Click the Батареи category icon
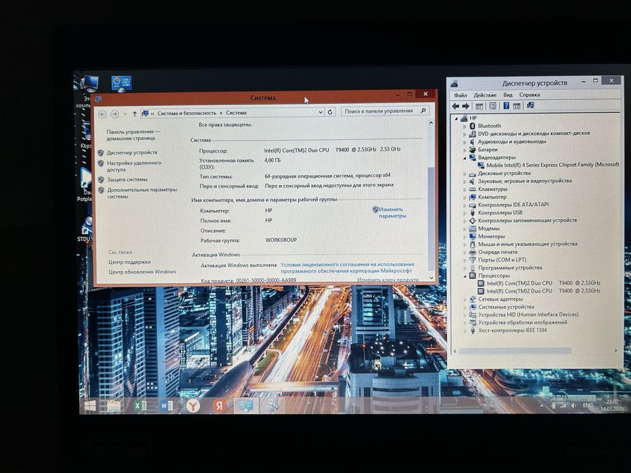631x473 pixels. (473, 149)
